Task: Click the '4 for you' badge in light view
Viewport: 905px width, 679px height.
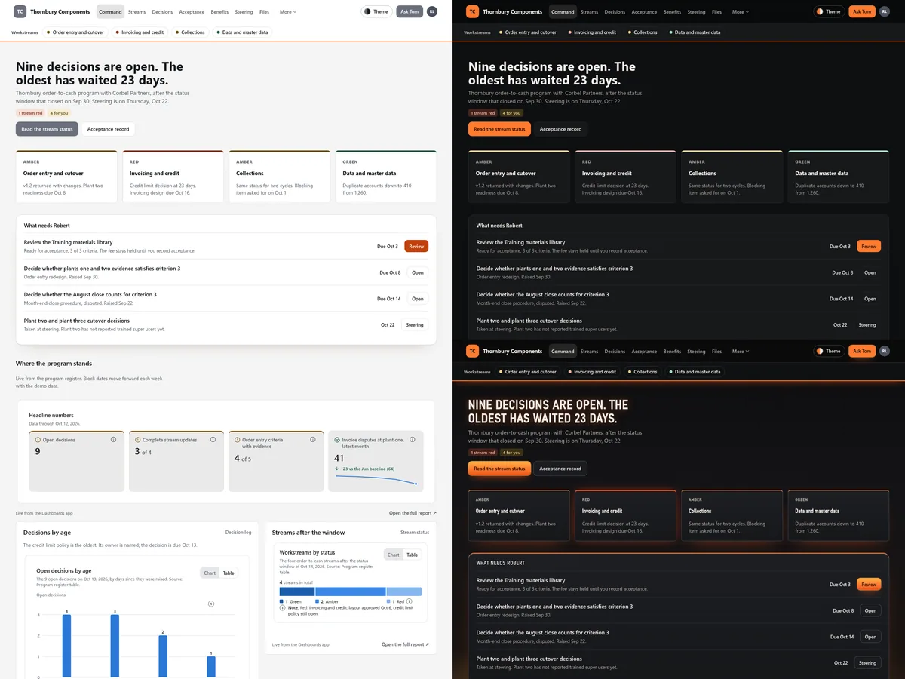Action: (59, 113)
